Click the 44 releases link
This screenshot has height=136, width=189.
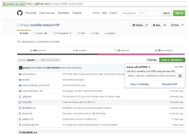tap(122, 50)
